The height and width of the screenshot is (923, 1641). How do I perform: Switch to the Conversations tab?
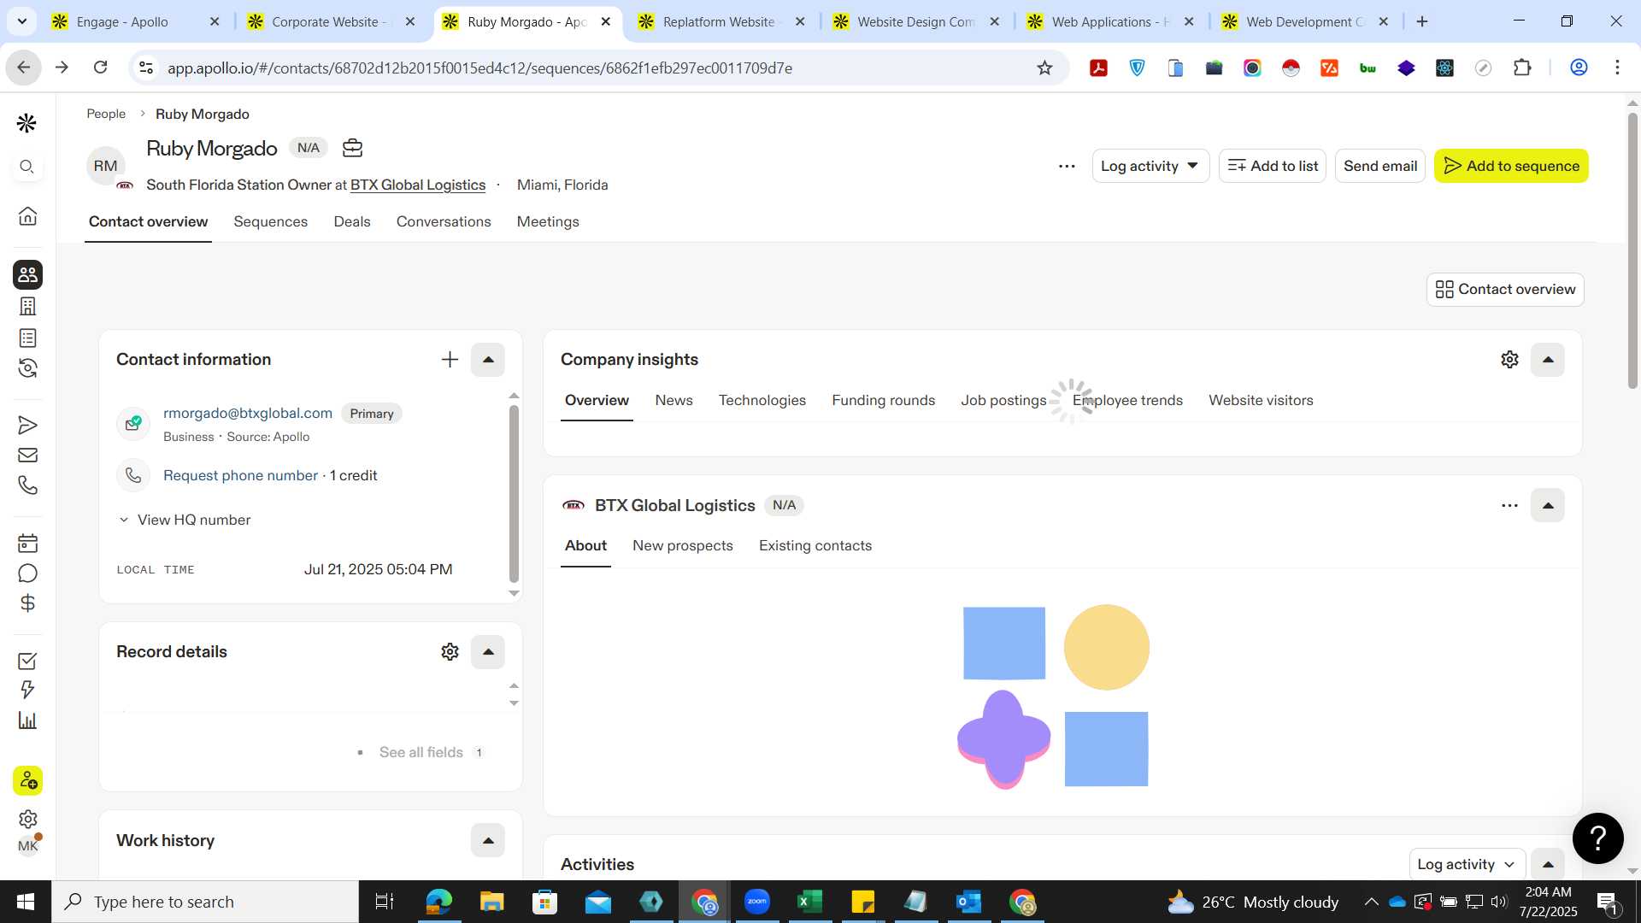444,221
